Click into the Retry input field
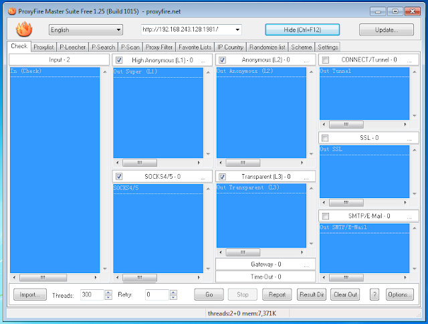Screen dimensions: 428x324 (157, 295)
